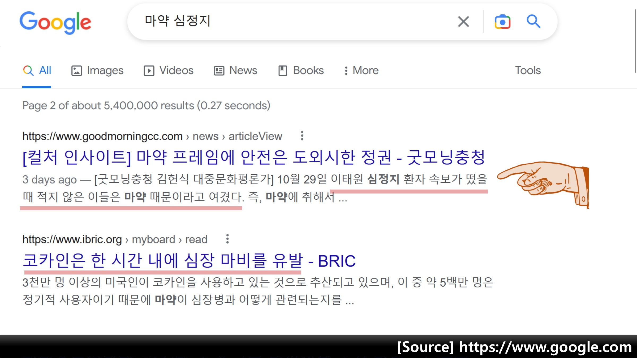Switch to the News results tab

click(x=235, y=71)
